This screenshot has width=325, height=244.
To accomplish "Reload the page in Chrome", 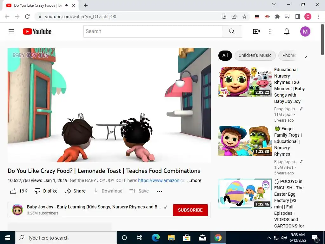I will pyautogui.click(x=27, y=17).
